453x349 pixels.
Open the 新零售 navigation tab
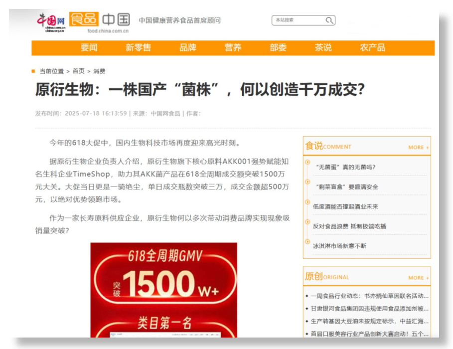click(139, 47)
